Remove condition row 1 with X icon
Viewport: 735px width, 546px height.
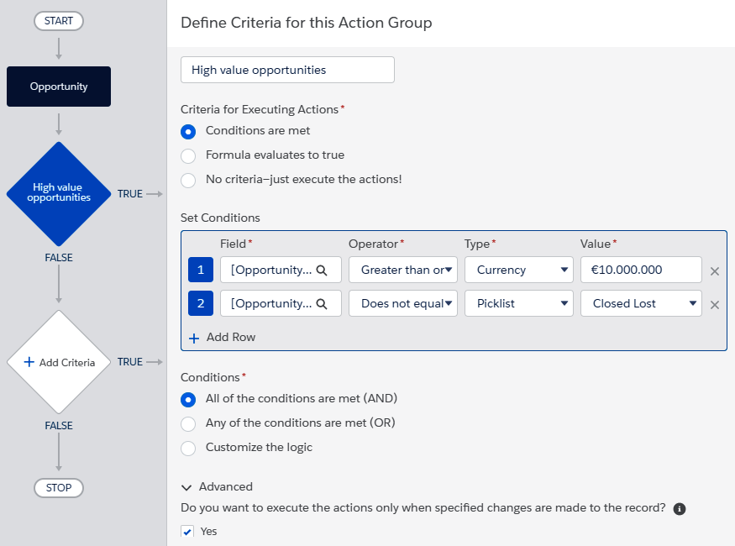(x=714, y=271)
